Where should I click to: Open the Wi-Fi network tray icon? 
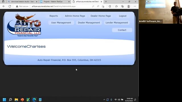115,99
